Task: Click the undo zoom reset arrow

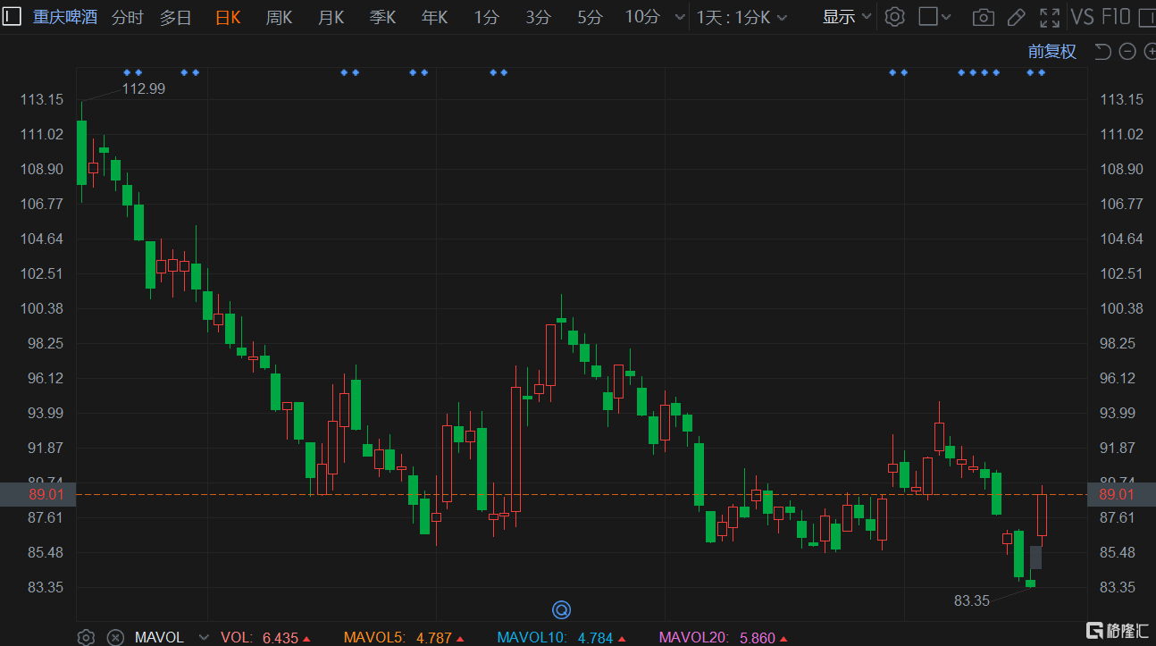Action: tap(1103, 51)
